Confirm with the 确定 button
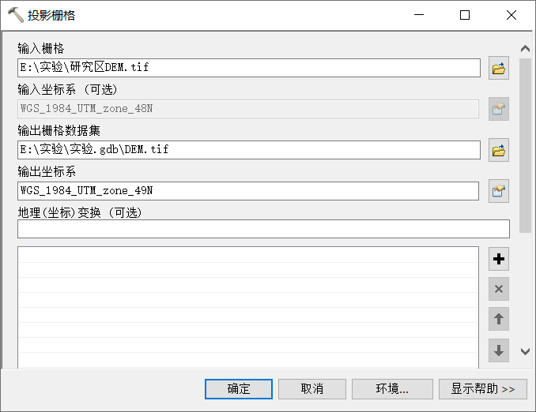 [239, 389]
